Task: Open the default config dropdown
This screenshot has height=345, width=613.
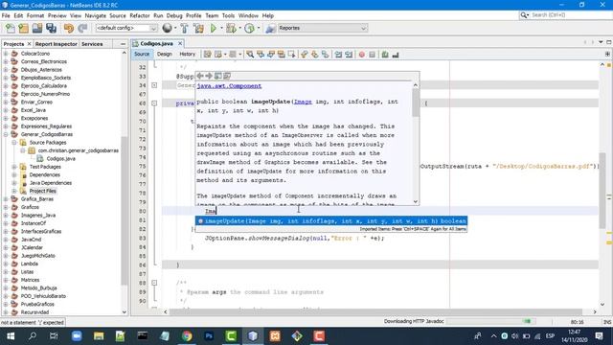Action: 126,28
